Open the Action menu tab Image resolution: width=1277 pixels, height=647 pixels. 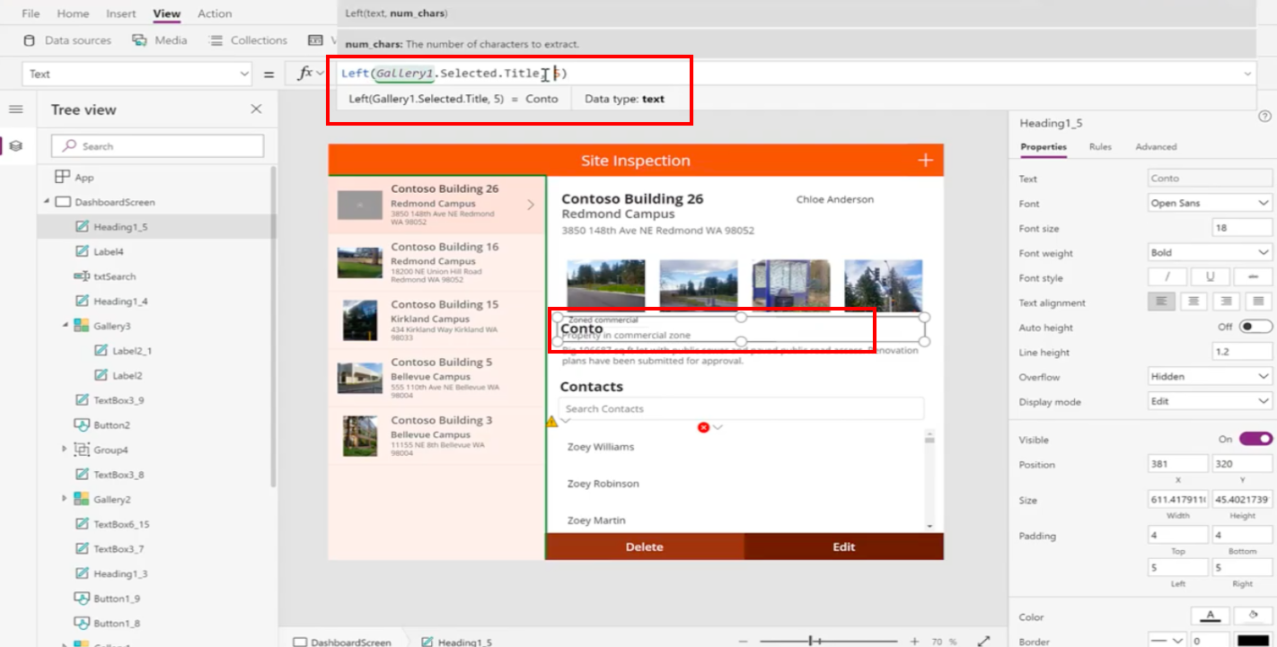pos(215,13)
